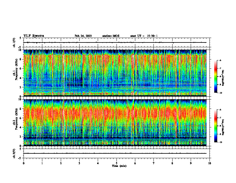Image resolution: width=236 pixels, height=183 pixels.
Task: Click the "1" time axis tick label
Action: click(42, 163)
